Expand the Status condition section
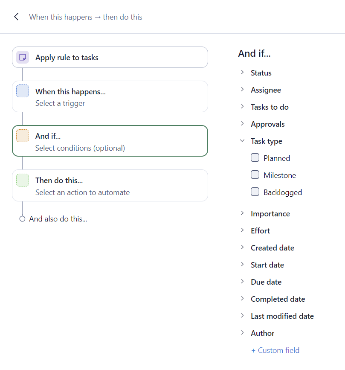 point(242,73)
